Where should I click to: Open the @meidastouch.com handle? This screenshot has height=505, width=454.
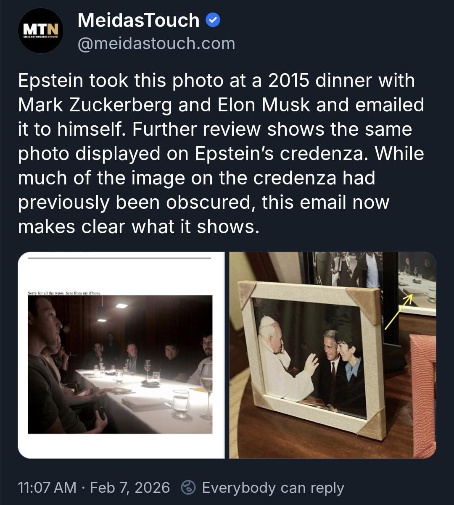coord(156,44)
